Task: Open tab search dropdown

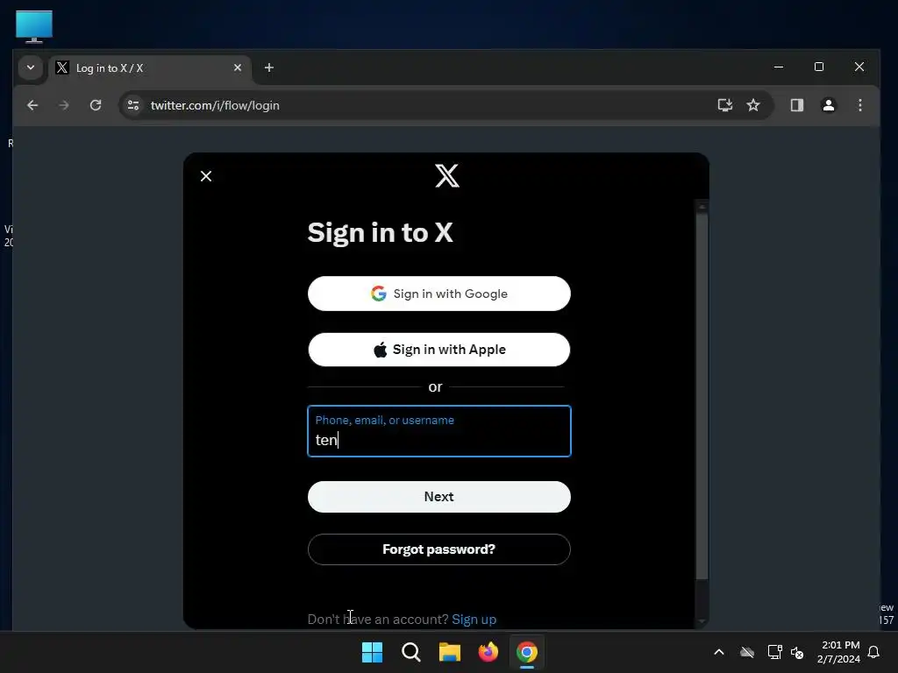Action: coord(31,67)
